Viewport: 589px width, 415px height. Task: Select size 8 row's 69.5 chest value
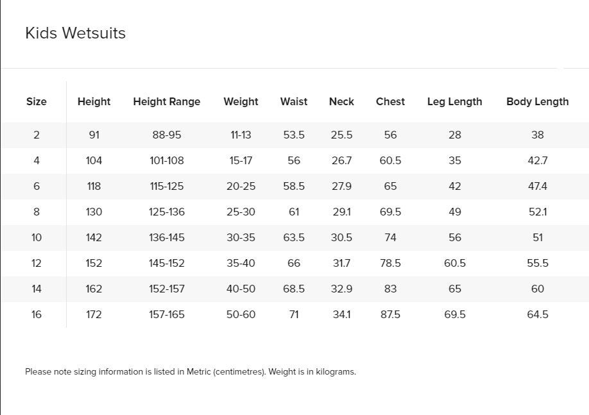(390, 212)
